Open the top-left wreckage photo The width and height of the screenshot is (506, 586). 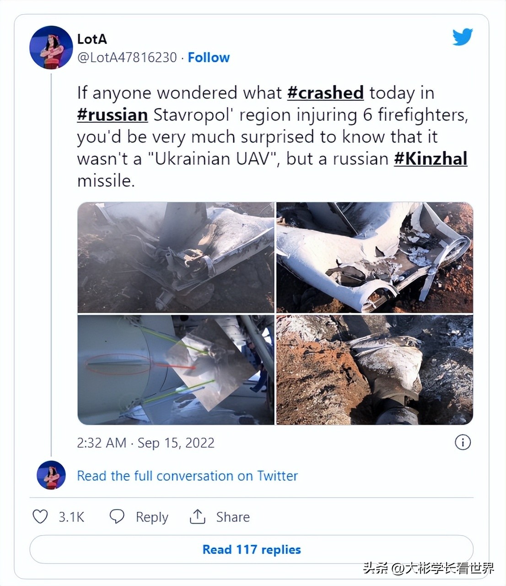pyautogui.click(x=176, y=257)
